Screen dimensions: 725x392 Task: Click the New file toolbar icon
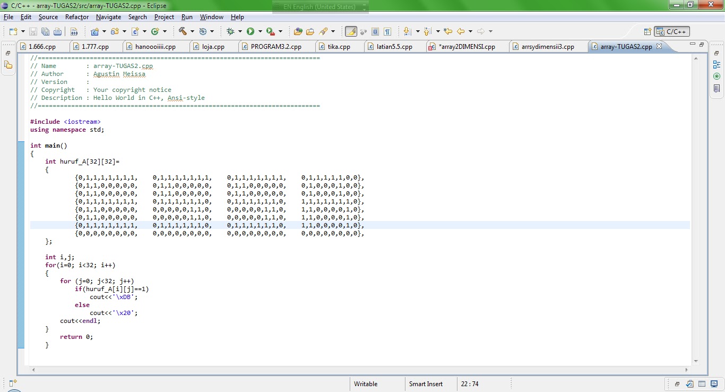pyautogui.click(x=12, y=31)
